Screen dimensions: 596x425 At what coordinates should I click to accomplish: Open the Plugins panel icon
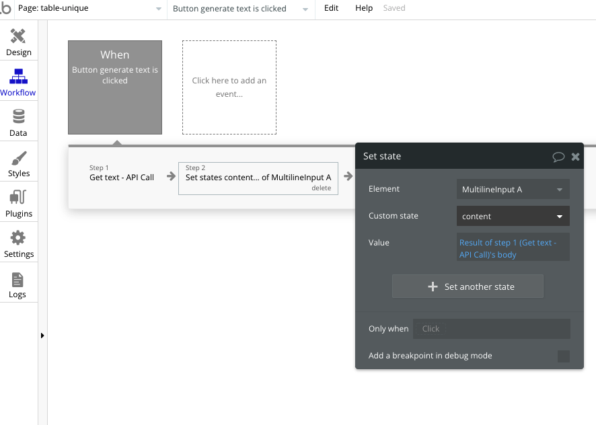(18, 202)
